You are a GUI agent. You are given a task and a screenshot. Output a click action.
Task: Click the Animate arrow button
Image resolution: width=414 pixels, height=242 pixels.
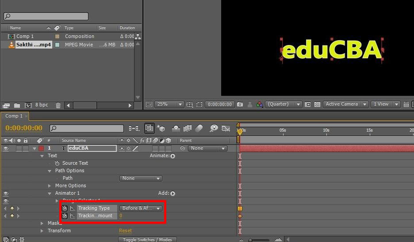click(x=172, y=156)
